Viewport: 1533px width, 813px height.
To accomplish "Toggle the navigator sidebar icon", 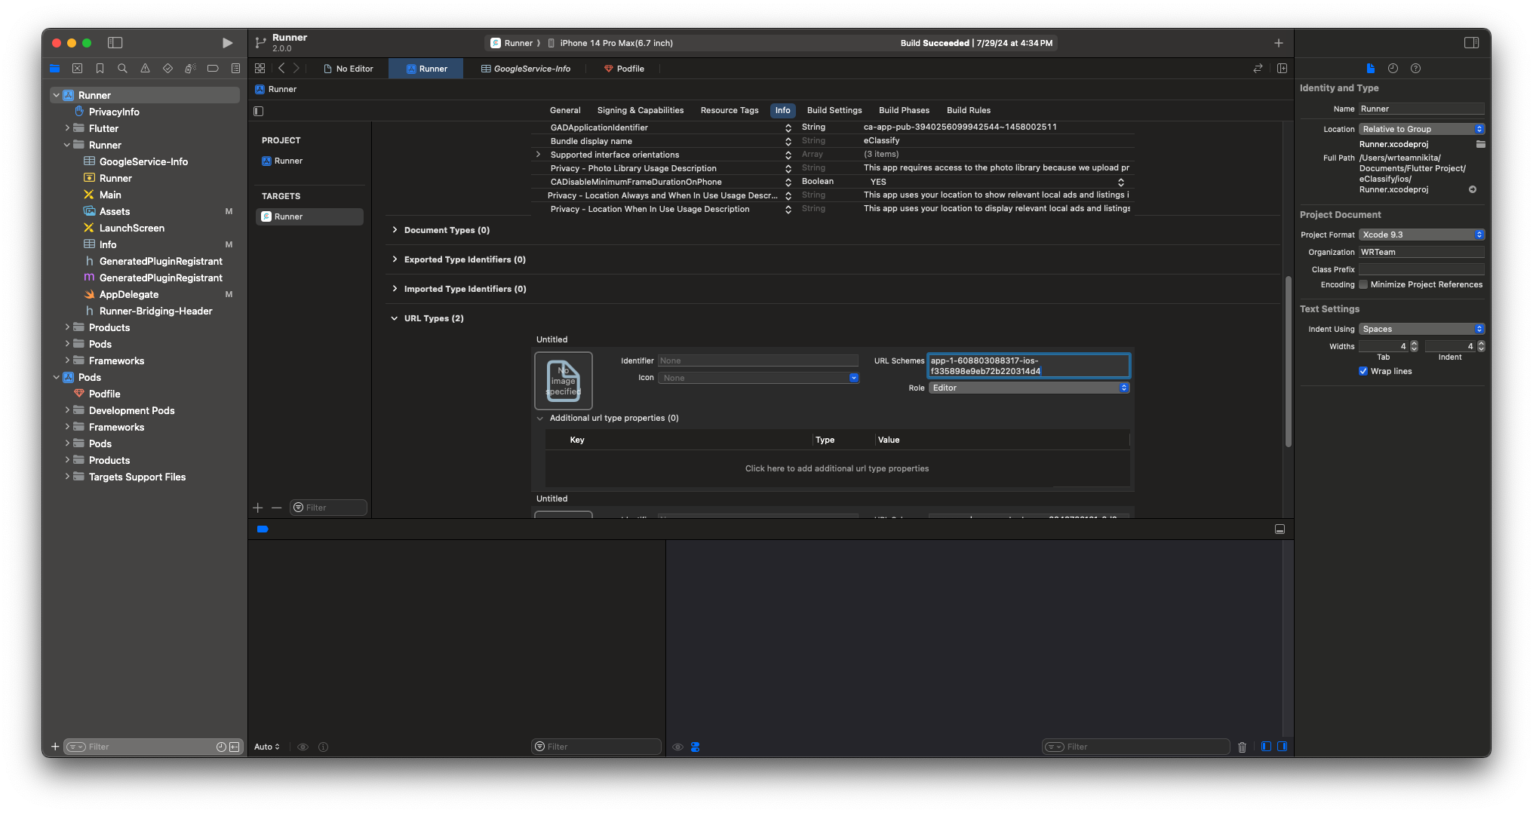I will tap(115, 43).
